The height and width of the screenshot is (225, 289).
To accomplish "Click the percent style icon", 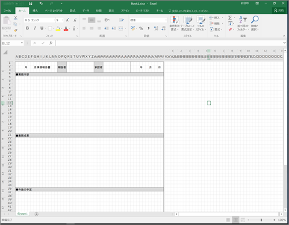I will coord(141,28).
